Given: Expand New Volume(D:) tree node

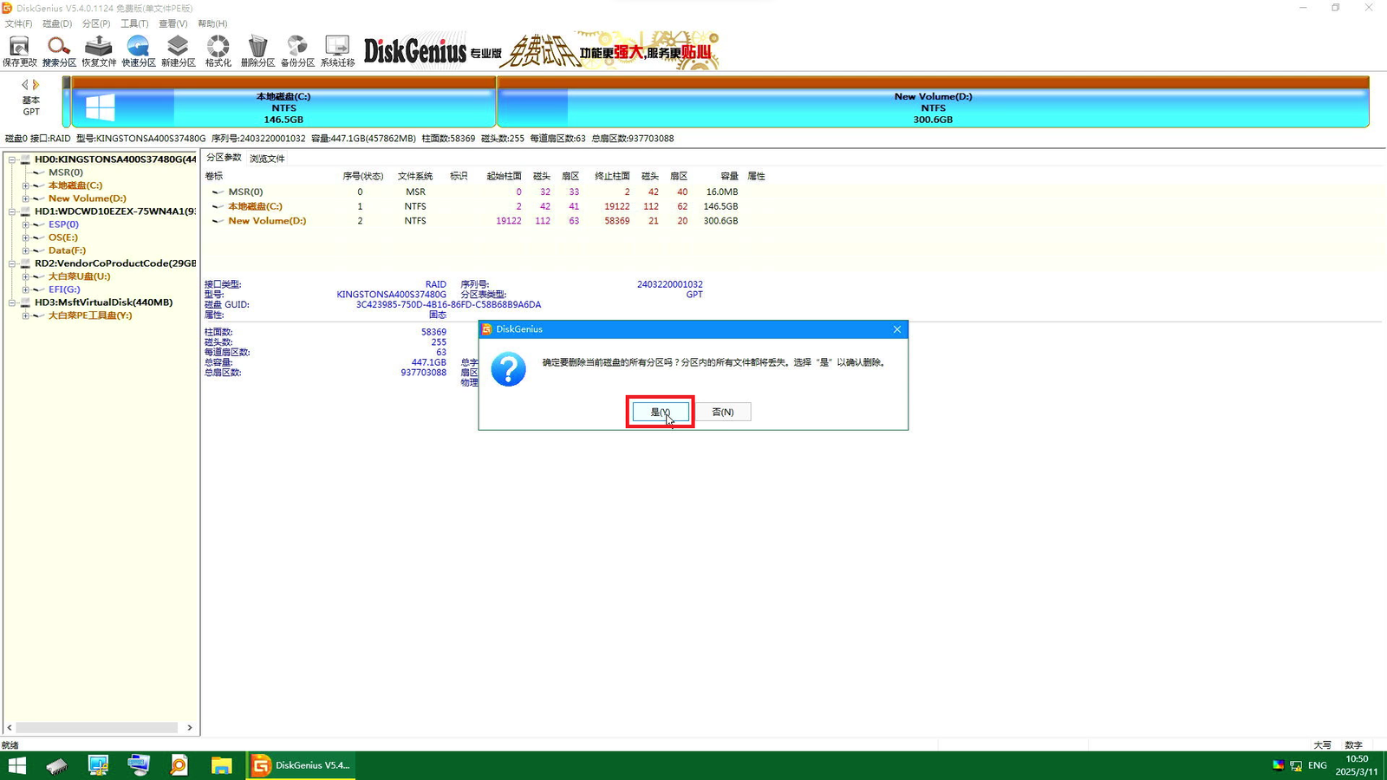Looking at the screenshot, I should click(x=26, y=198).
